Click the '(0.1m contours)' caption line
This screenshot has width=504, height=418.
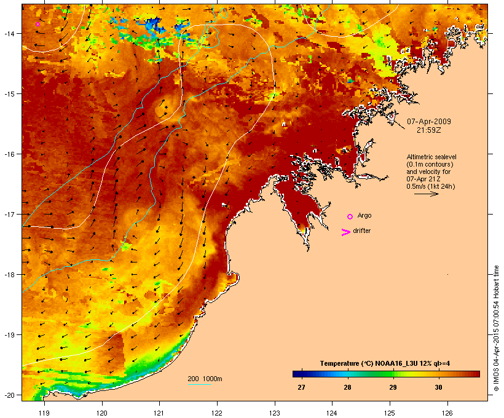[430, 164]
